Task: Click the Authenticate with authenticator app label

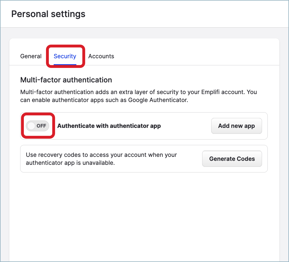Action: pyautogui.click(x=109, y=126)
